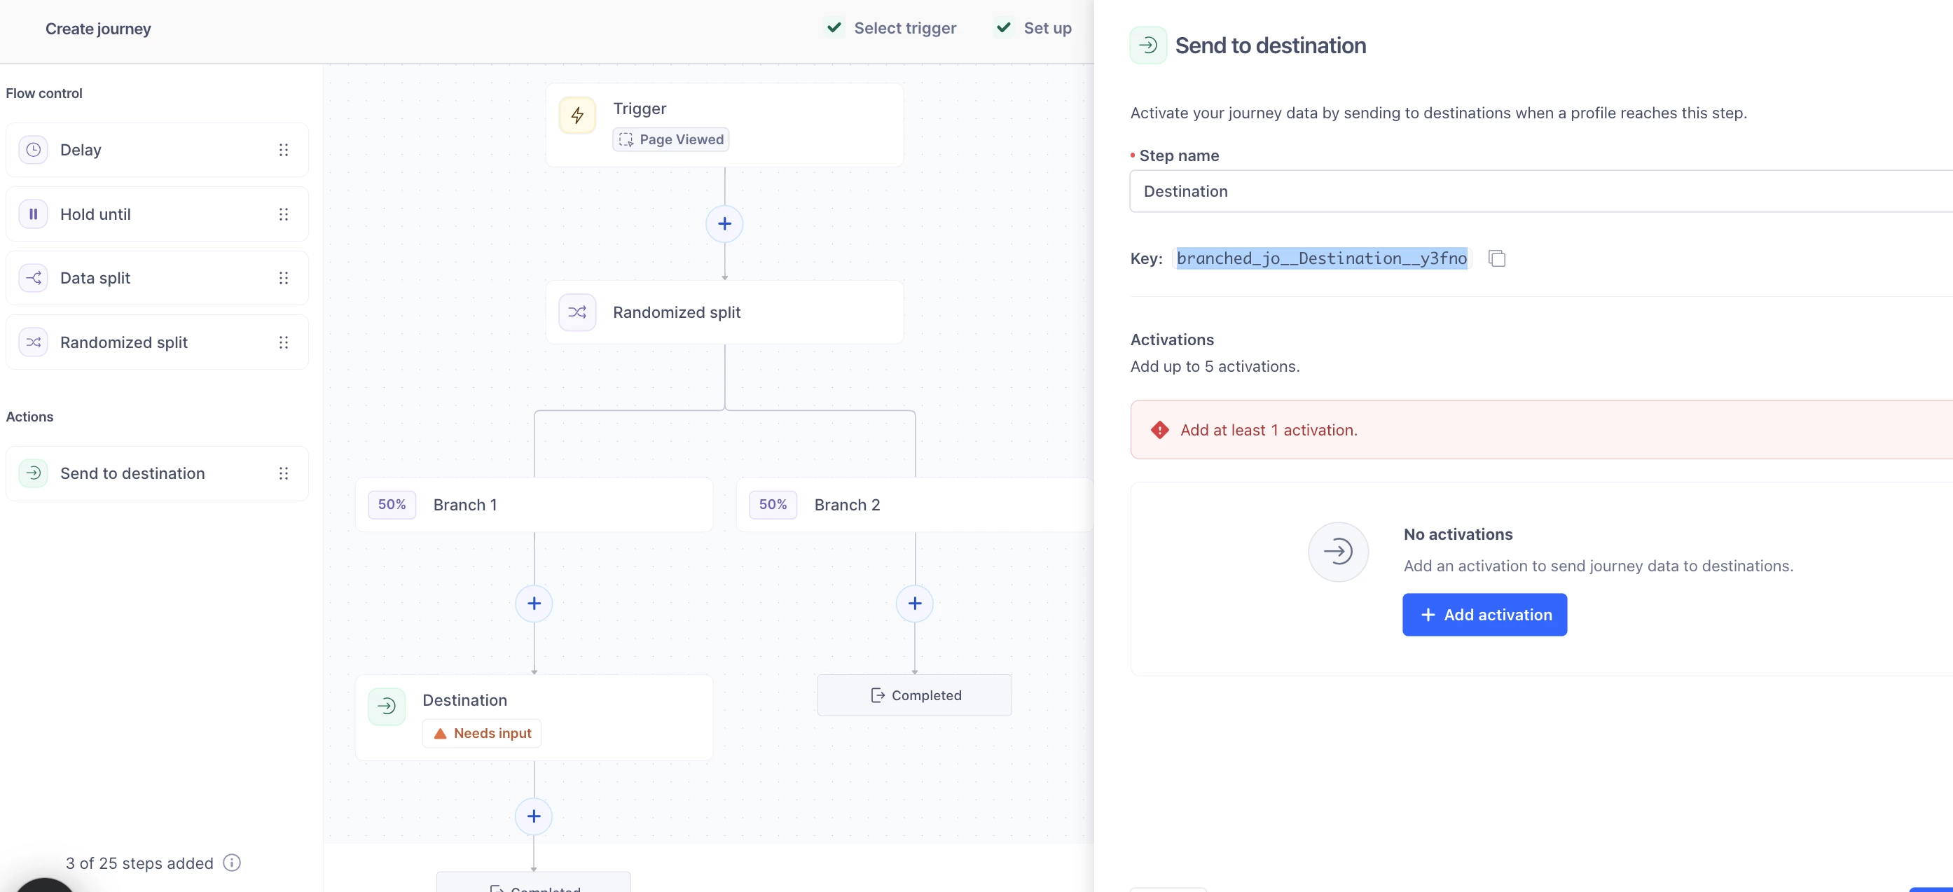The image size is (1953, 892).
Task: Click the Randomized split sidebar icon
Action: (34, 342)
